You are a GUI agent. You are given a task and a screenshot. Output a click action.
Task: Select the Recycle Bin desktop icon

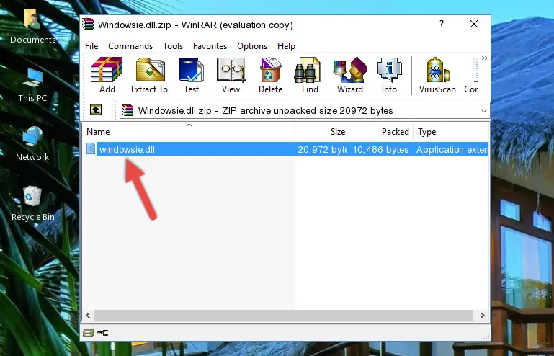[x=33, y=204]
